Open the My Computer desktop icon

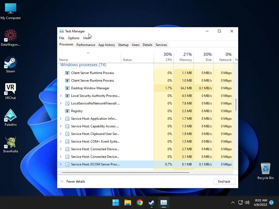coord(11,11)
